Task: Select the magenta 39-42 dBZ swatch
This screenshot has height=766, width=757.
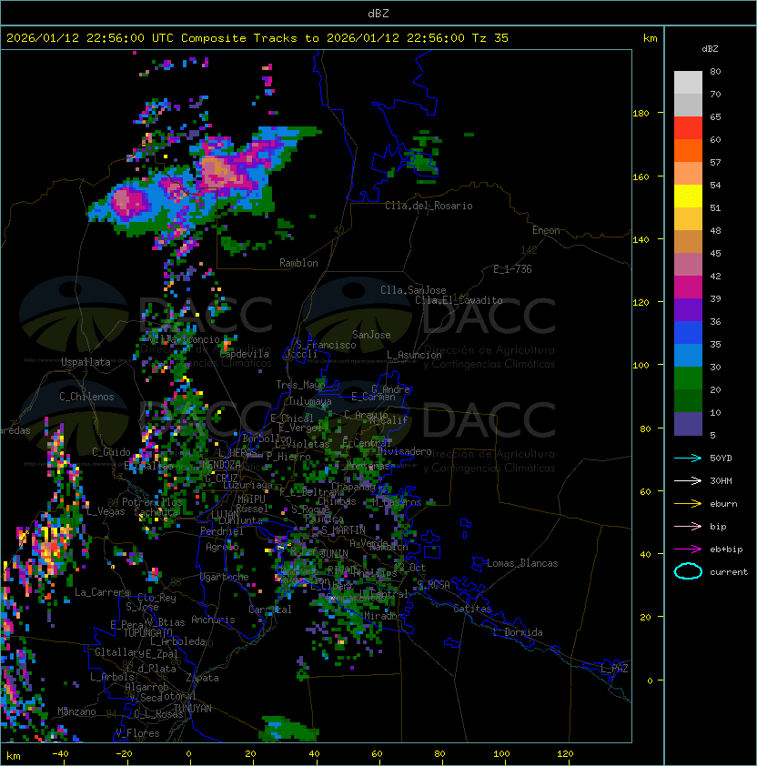Action: coord(688,287)
